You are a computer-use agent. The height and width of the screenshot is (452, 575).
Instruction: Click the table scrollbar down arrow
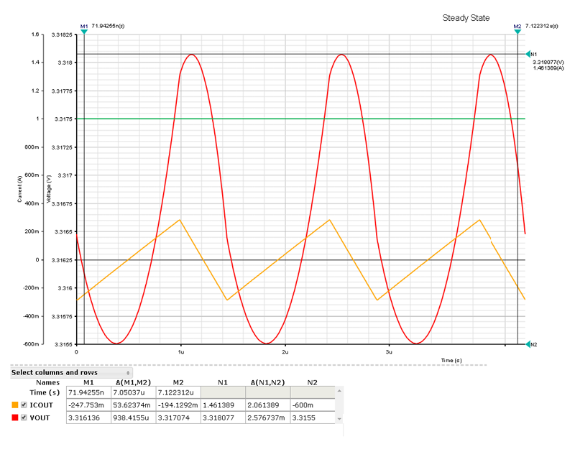(339, 419)
